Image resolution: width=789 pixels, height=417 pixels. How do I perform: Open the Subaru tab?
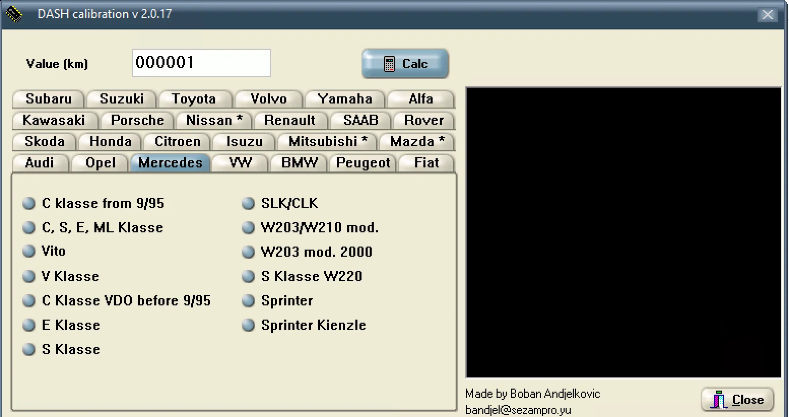coord(49,99)
